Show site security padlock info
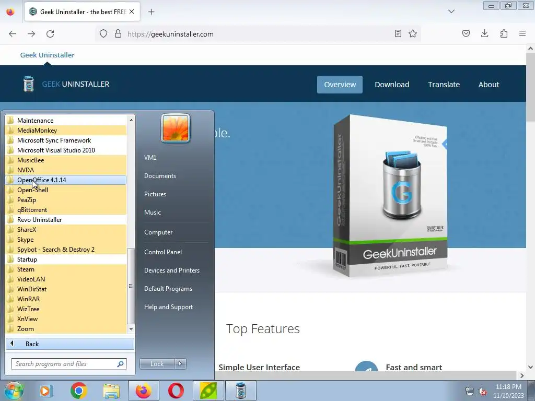This screenshot has height=401, width=535. pos(118,34)
